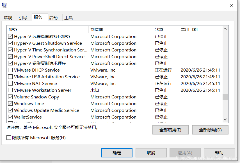This screenshot has width=240, height=163.
Task: Sort by 禁用日期 column header
Action: (x=200, y=29)
